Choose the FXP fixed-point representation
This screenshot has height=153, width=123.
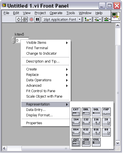tap(106, 112)
